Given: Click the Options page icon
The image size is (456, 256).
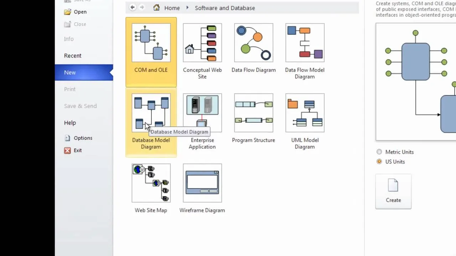Looking at the screenshot, I should [67, 138].
